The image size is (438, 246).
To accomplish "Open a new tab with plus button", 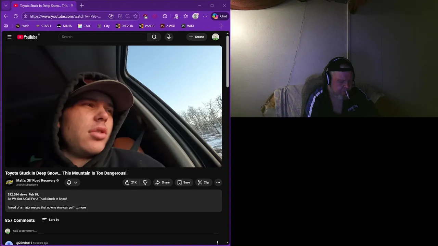I will coord(82,5).
